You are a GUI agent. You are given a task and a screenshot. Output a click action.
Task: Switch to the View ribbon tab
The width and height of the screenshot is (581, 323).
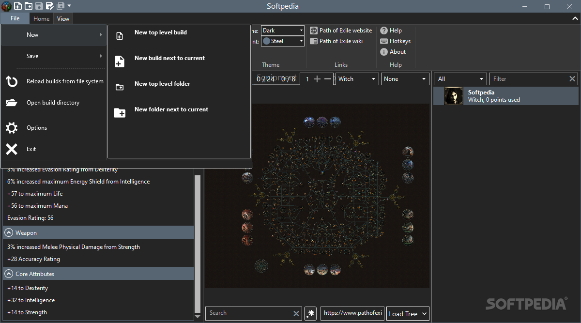63,19
